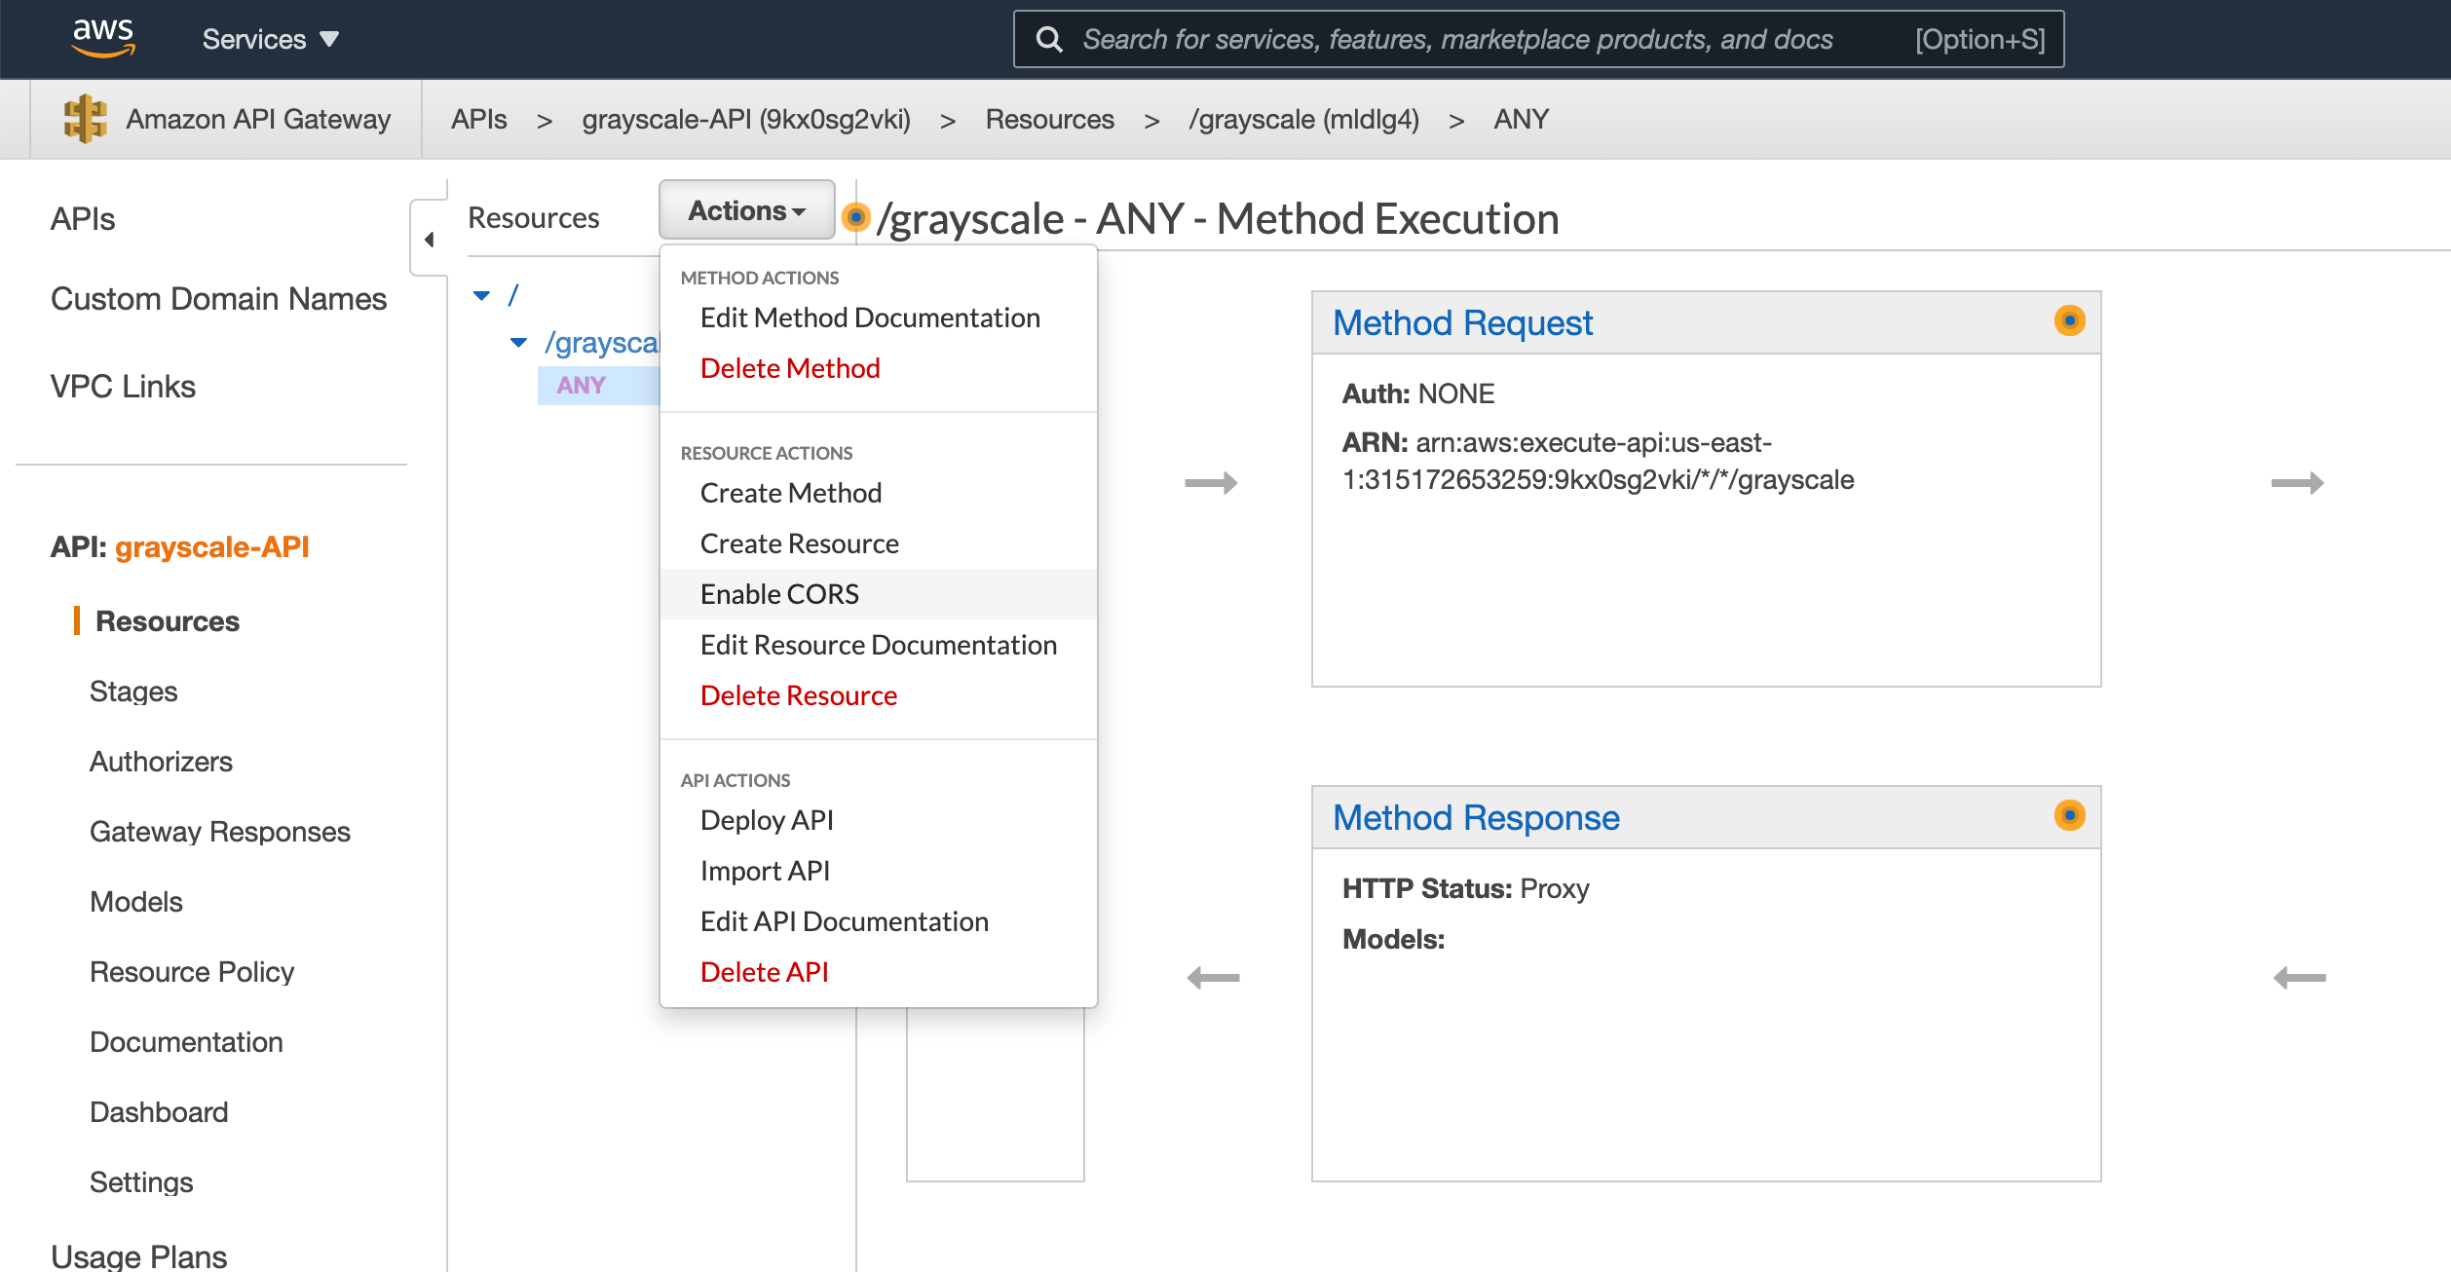Image resolution: width=2451 pixels, height=1272 pixels.
Task: Collapse the sidebar with the left arrow
Action: (429, 240)
